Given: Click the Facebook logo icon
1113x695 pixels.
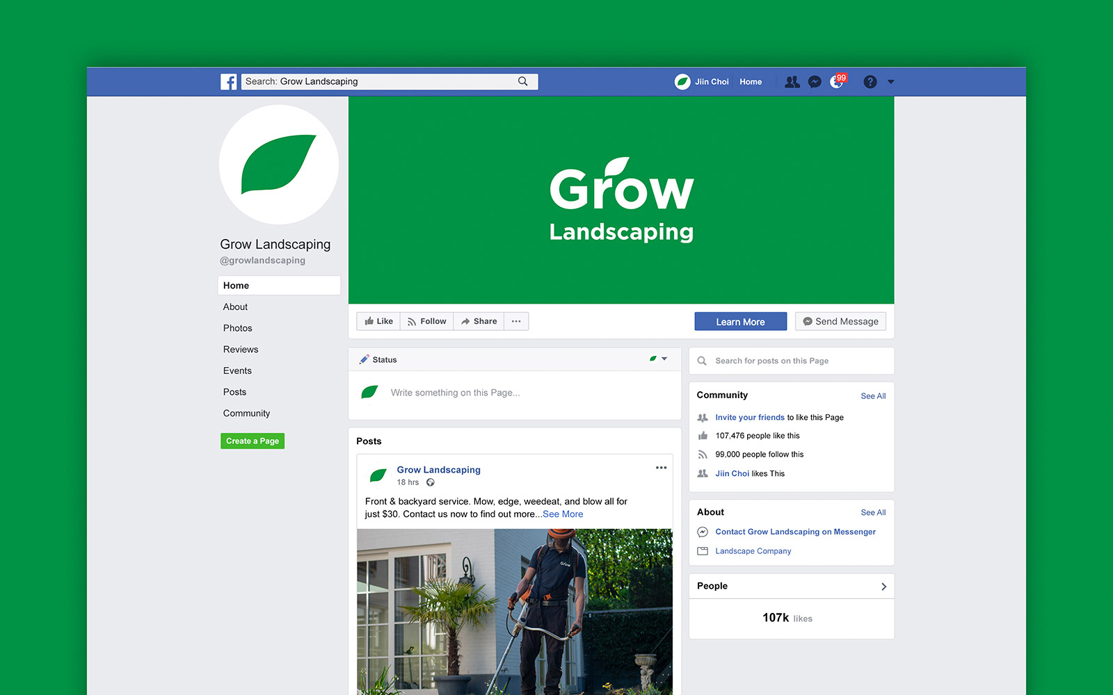Looking at the screenshot, I should (229, 82).
